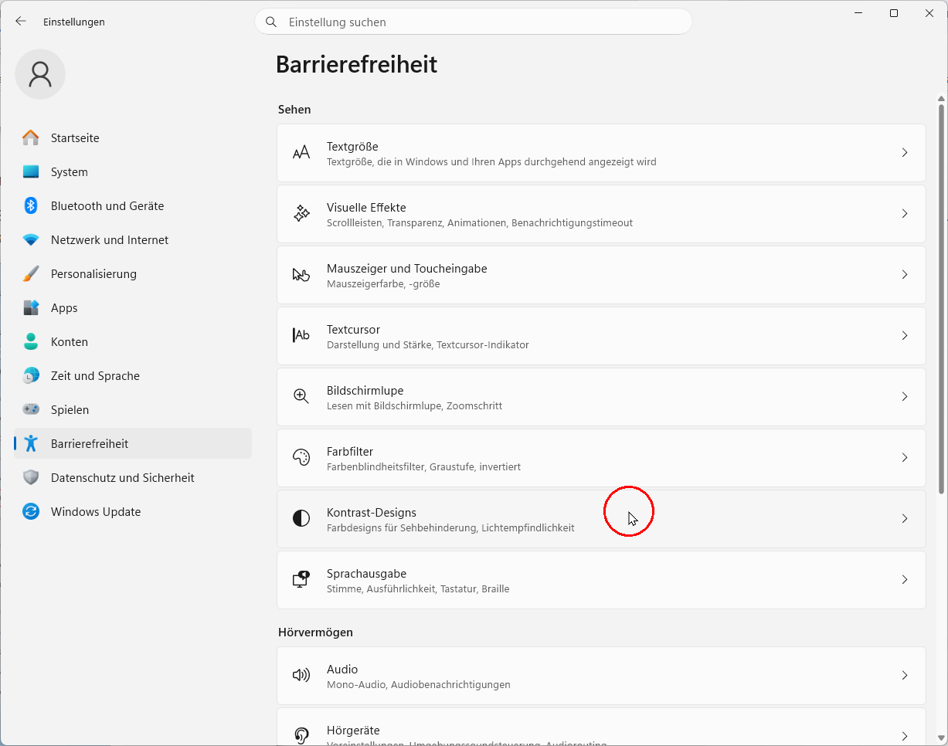Click the Spielen gamepad icon
This screenshot has width=948, height=746.
click(31, 410)
